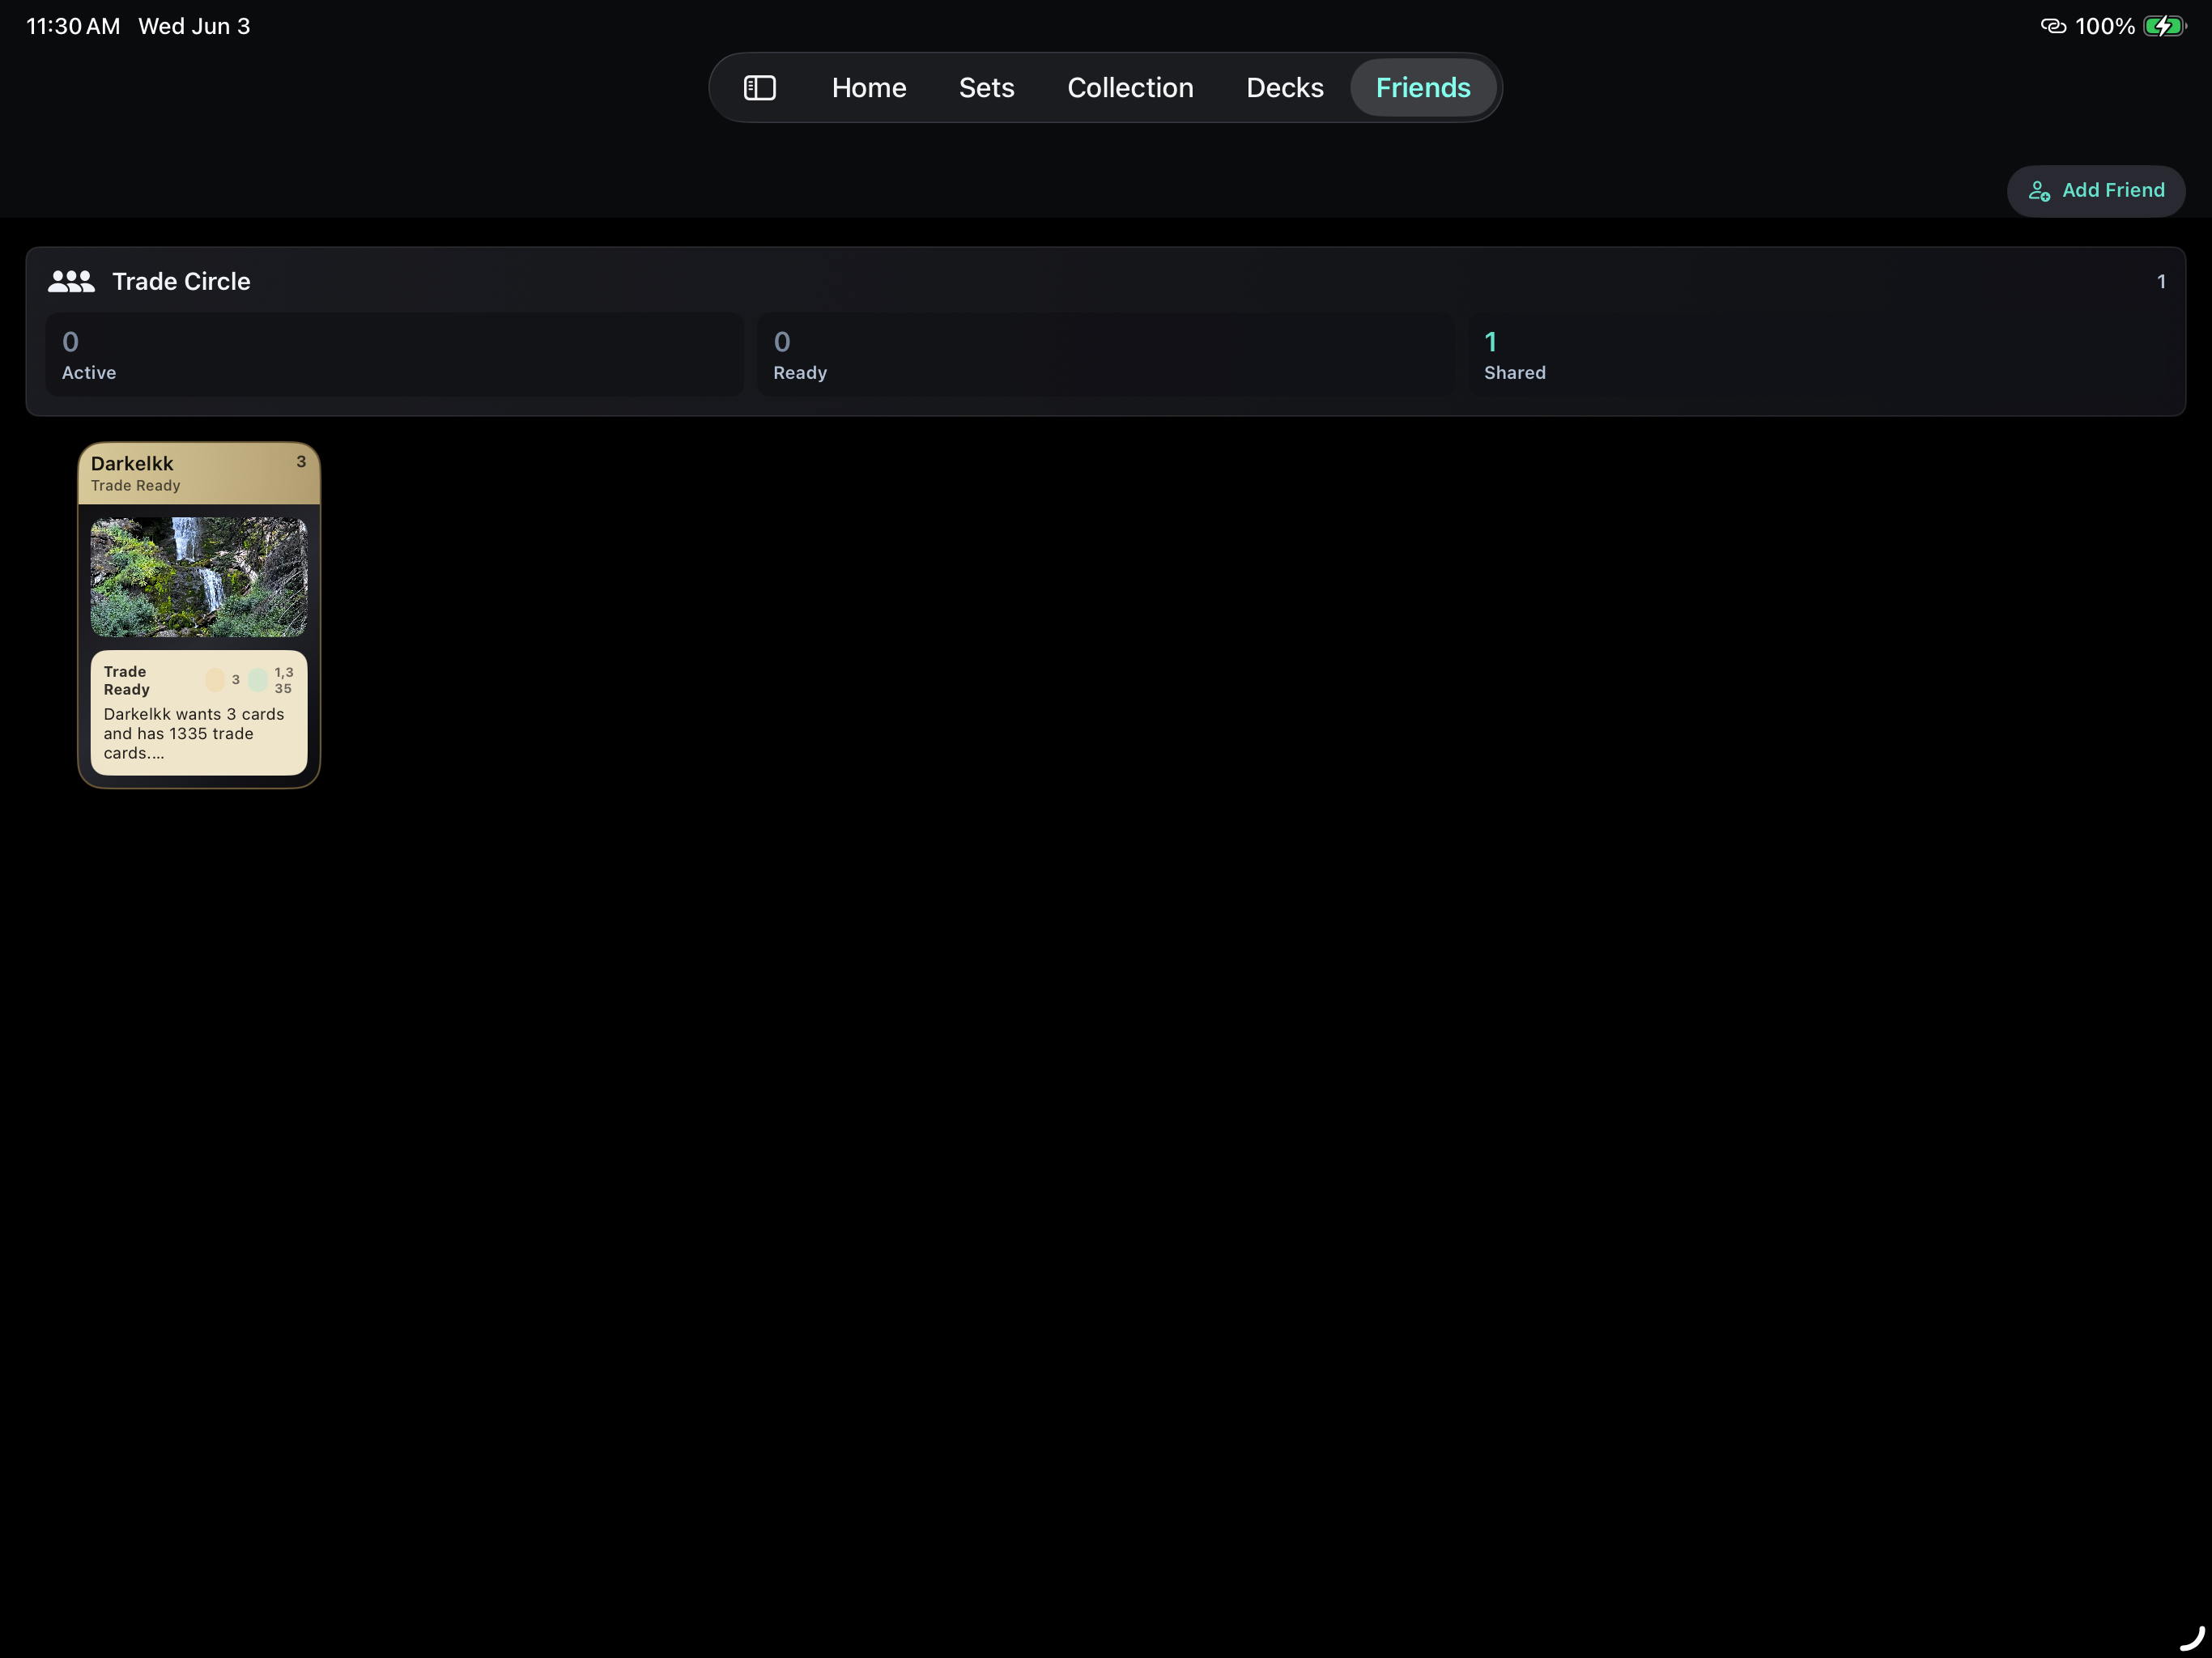
Task: Click the Trade Circle heading text
Action: click(x=181, y=282)
